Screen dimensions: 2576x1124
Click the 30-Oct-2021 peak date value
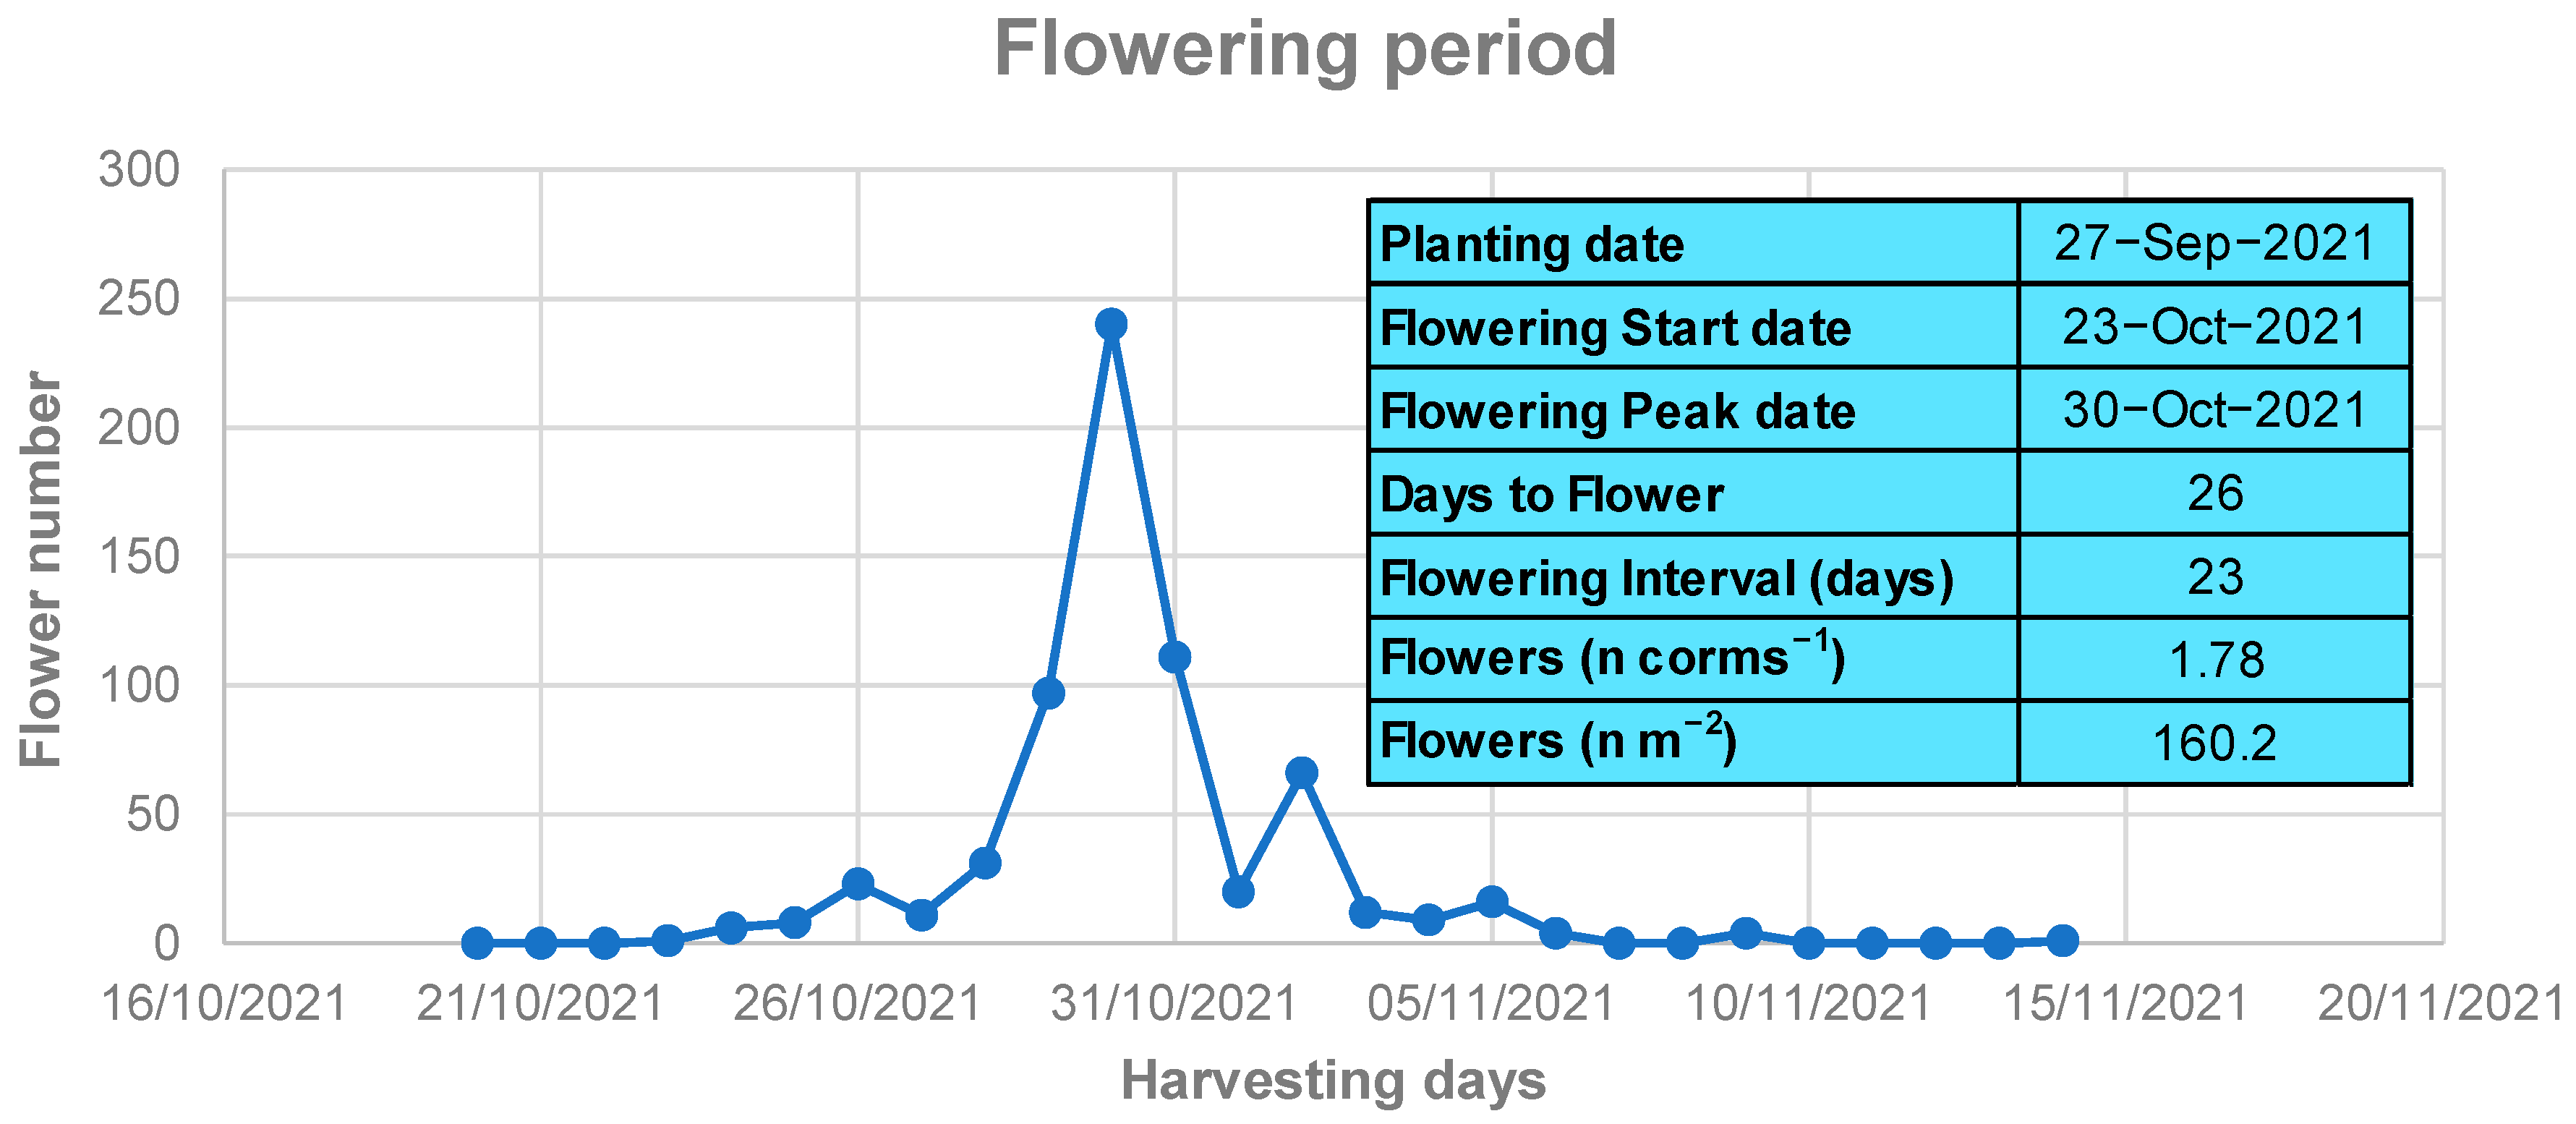click(2214, 410)
